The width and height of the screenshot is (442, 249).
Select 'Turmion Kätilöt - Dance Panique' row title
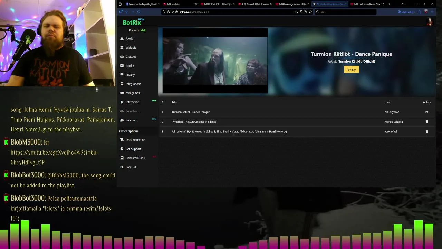pyautogui.click(x=191, y=112)
